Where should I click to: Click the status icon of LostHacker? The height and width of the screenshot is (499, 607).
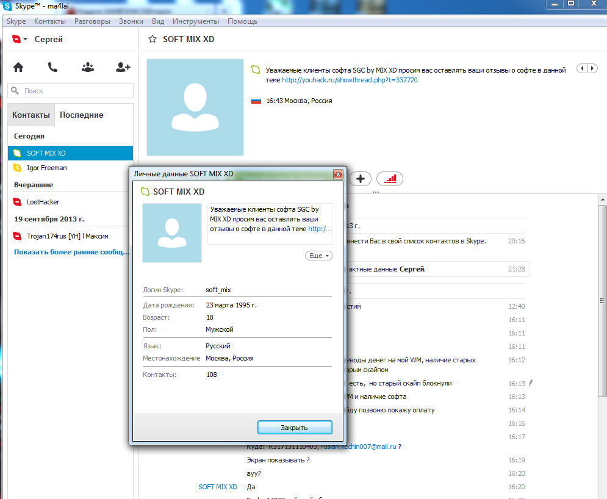(18, 202)
